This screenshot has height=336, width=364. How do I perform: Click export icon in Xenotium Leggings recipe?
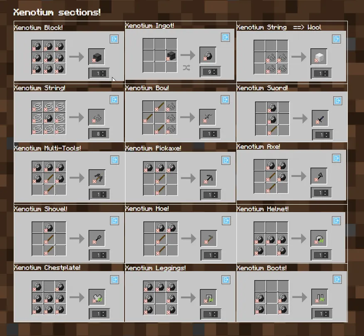click(x=226, y=280)
